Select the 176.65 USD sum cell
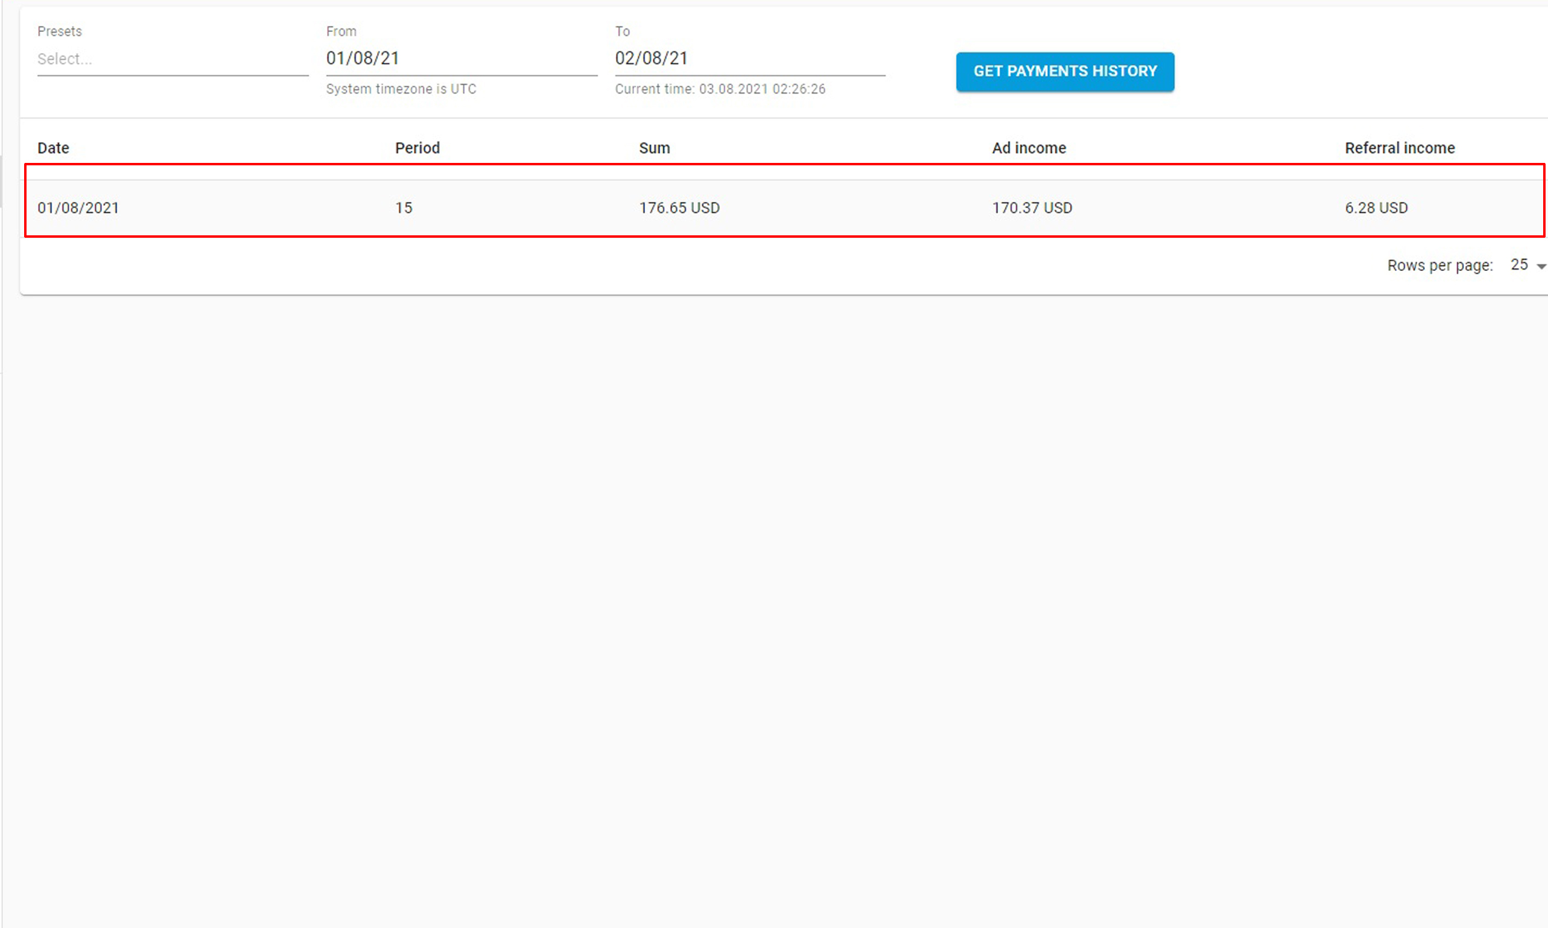Viewport: 1548px width, 928px height. 679,208
